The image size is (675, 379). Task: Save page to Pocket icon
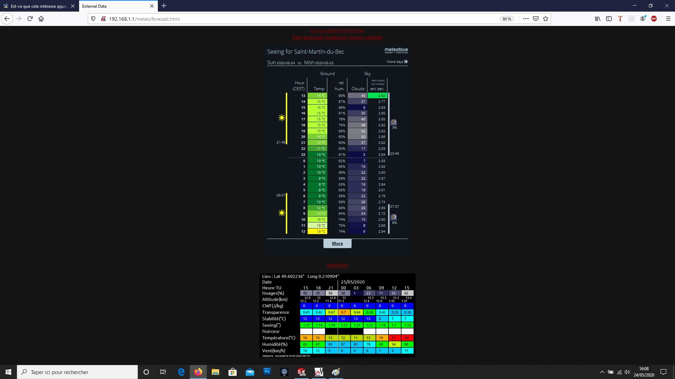[x=536, y=19]
